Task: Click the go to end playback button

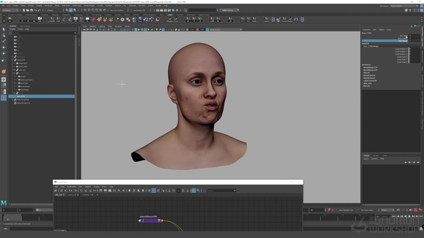Action: tap(421, 216)
